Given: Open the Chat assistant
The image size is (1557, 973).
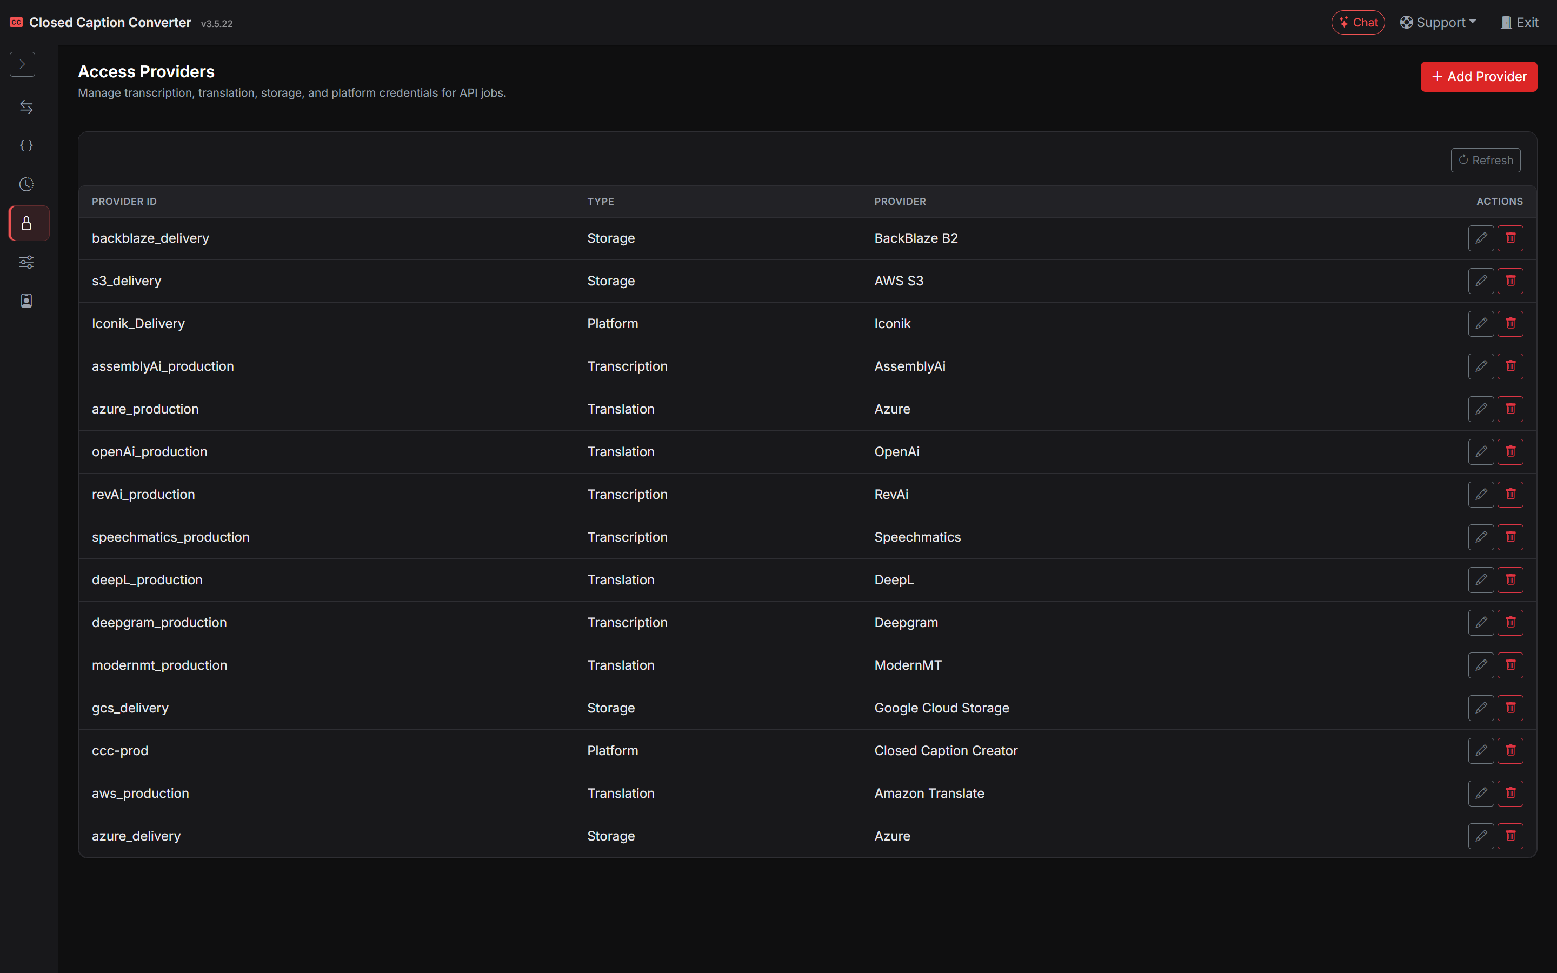Looking at the screenshot, I should [1358, 23].
